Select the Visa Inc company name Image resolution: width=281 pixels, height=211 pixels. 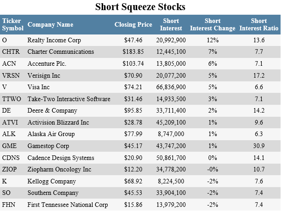(x=39, y=87)
